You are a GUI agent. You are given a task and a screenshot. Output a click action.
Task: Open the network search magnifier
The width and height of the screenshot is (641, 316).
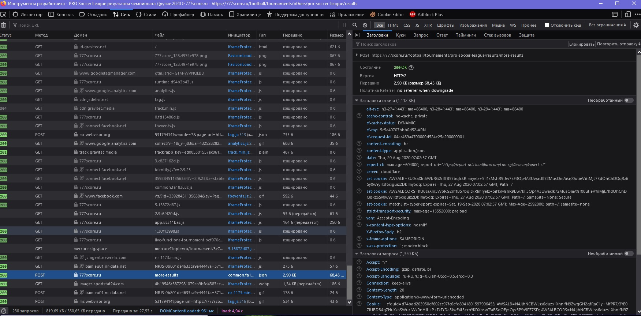coord(355,25)
